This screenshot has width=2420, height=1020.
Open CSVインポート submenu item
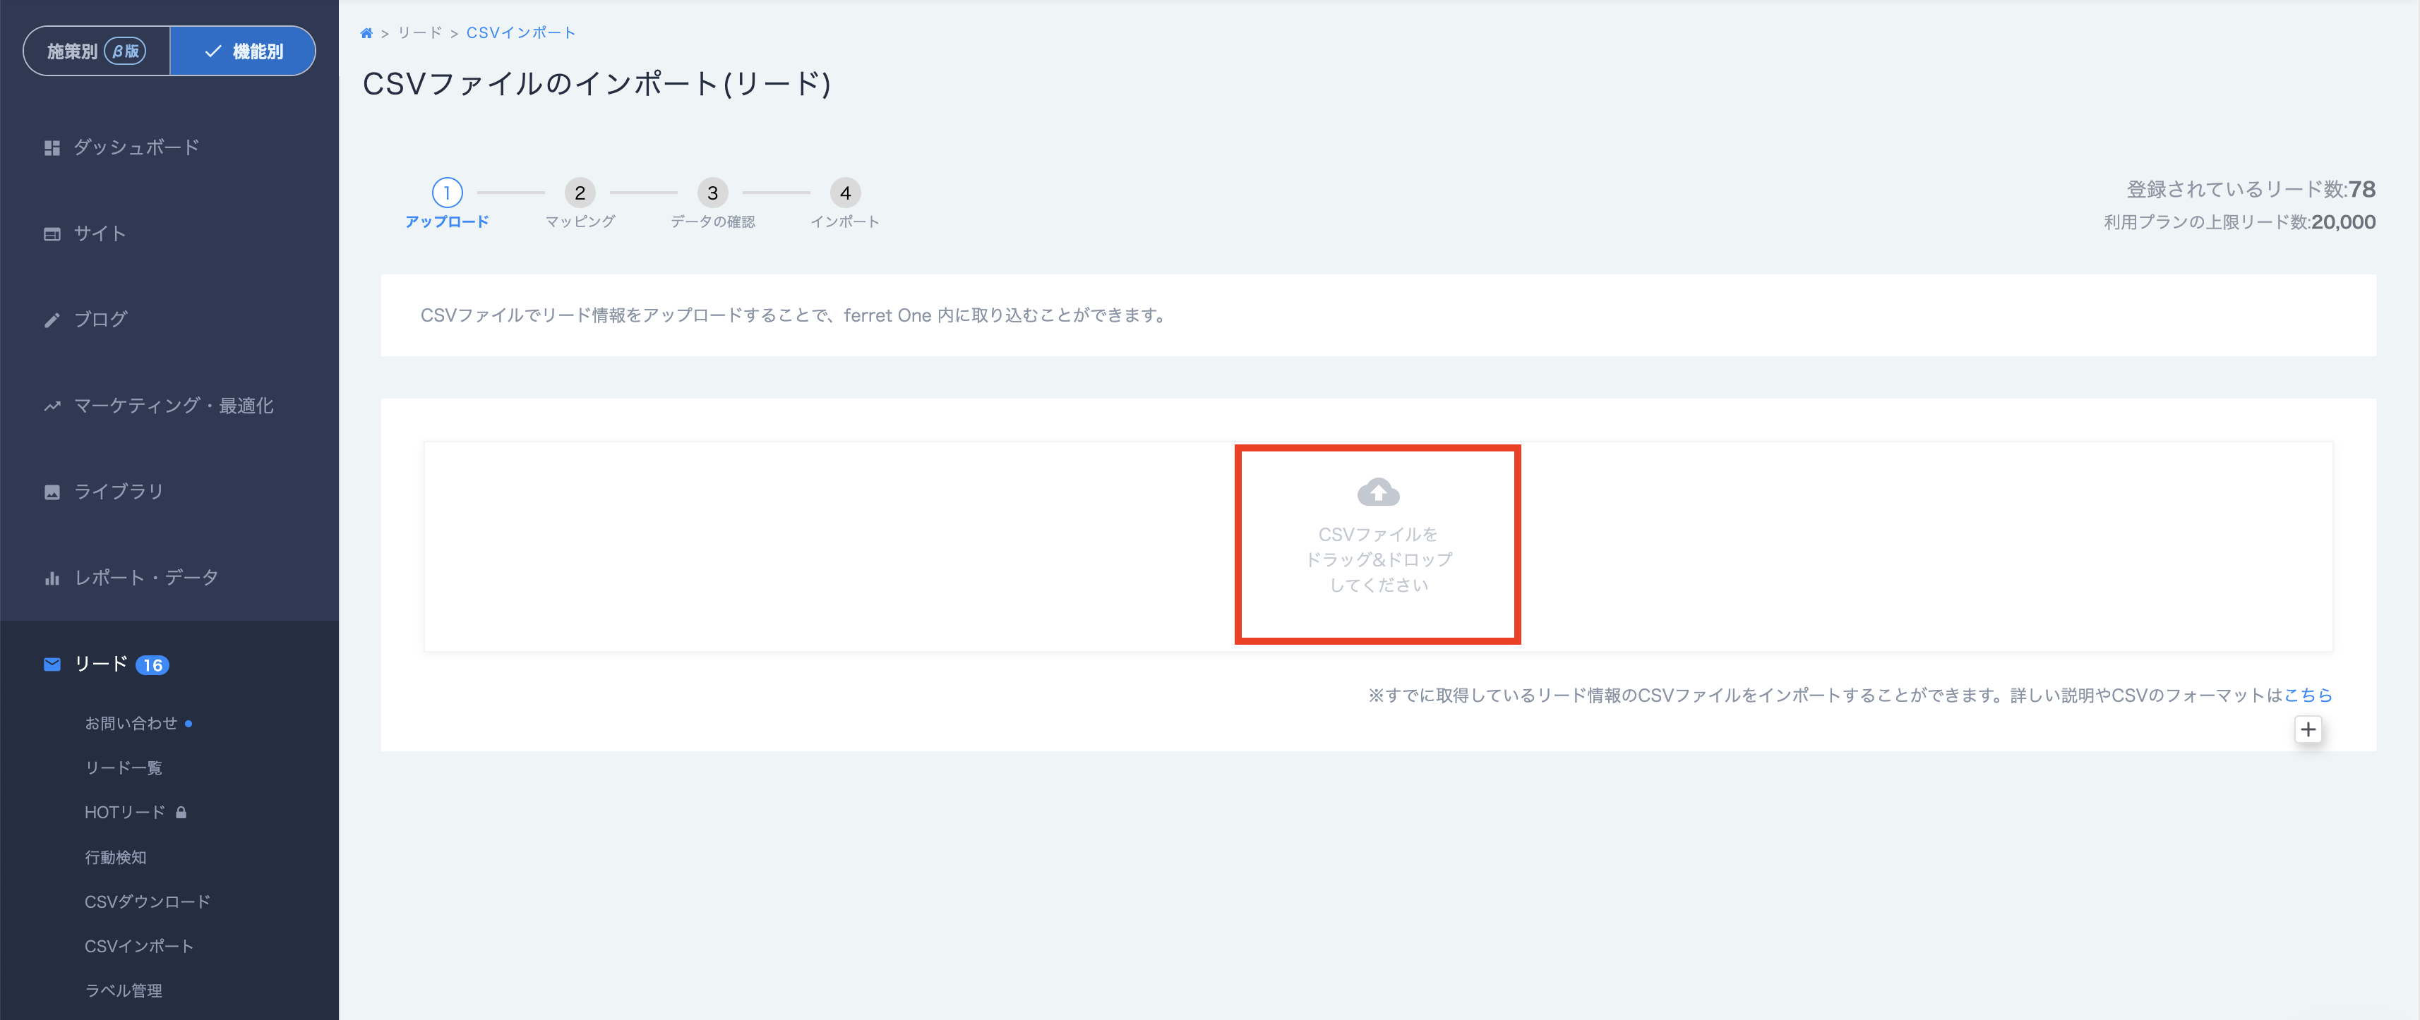[139, 947]
